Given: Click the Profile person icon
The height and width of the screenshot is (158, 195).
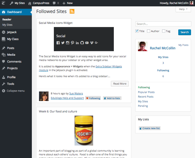Looking at the screenshot, I should [x=4, y=77].
